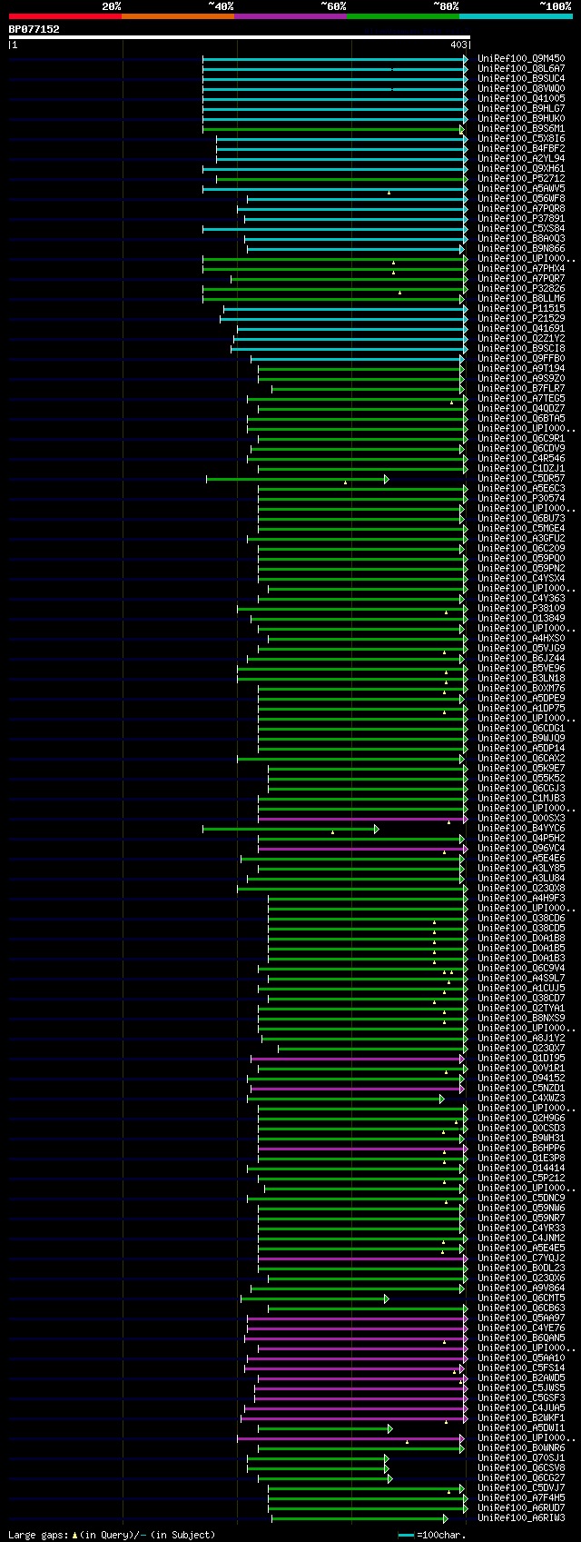Open hit UniRef100_O14414

(521, 1168)
